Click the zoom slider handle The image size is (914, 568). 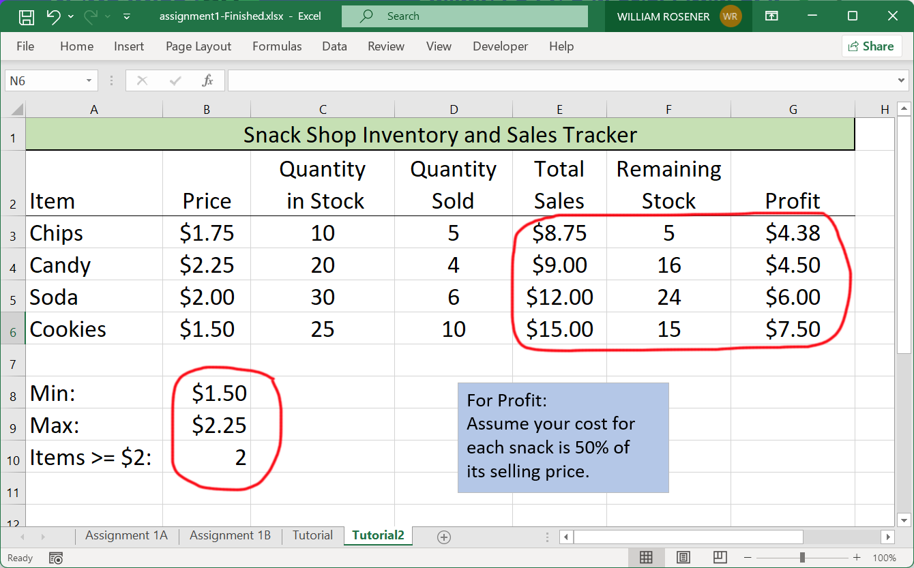click(x=802, y=558)
